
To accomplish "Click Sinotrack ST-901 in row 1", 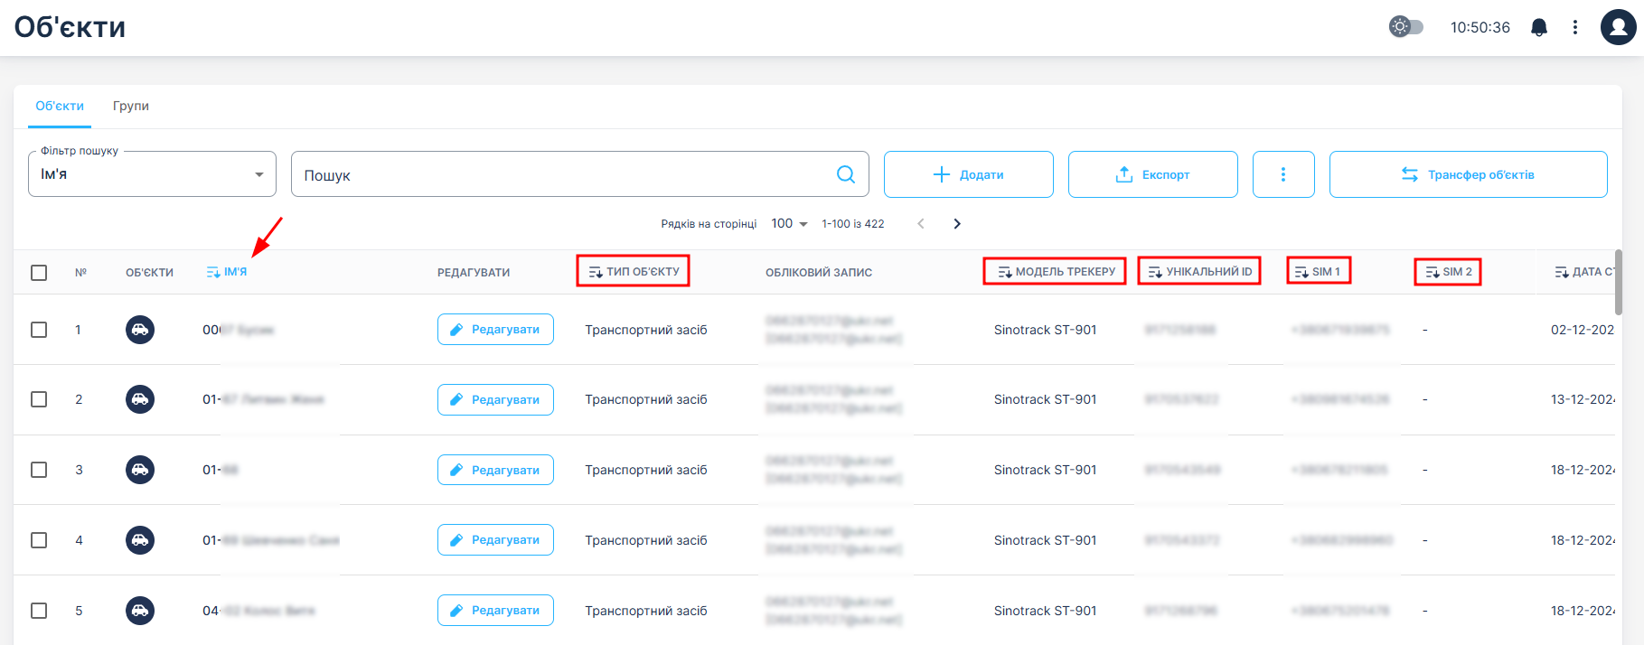I will click(1046, 330).
